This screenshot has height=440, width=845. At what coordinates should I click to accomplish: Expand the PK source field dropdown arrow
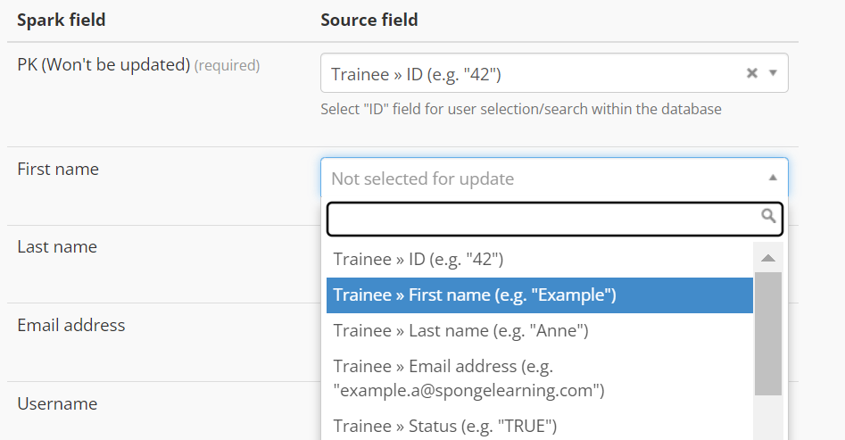coord(773,73)
